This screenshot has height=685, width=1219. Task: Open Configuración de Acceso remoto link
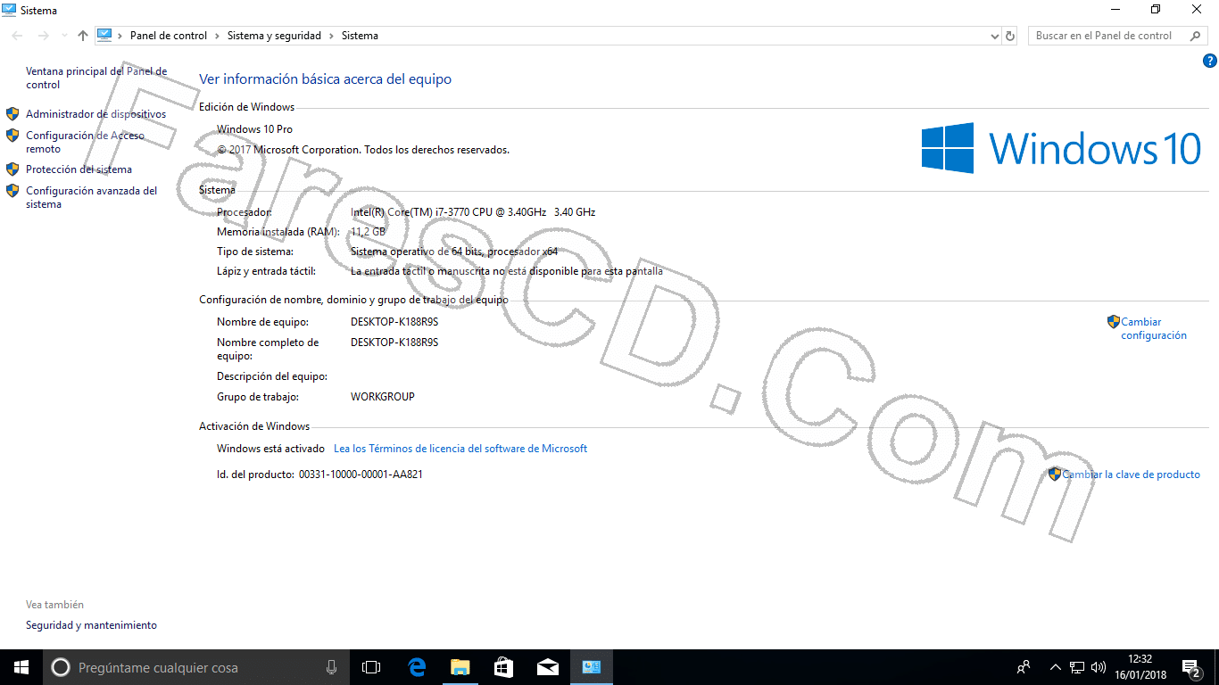point(85,142)
